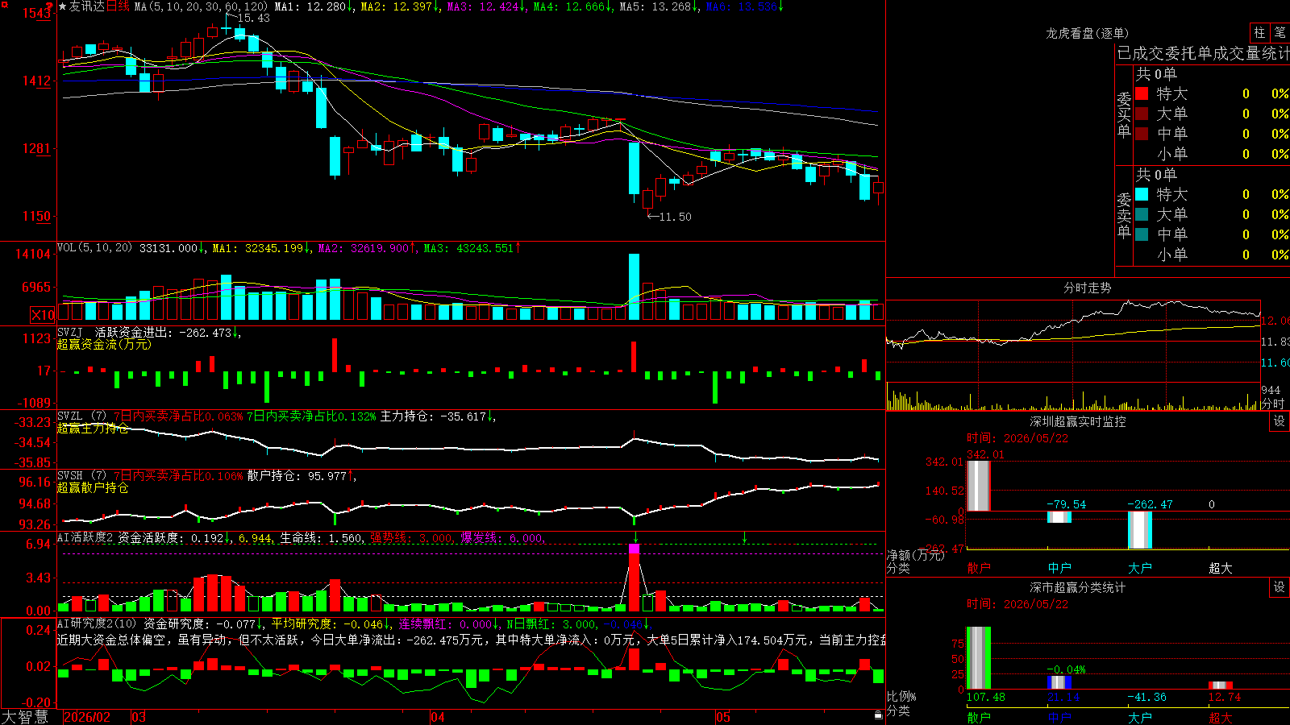Click 超大 category label under 实时监控 chart

pos(1221,568)
